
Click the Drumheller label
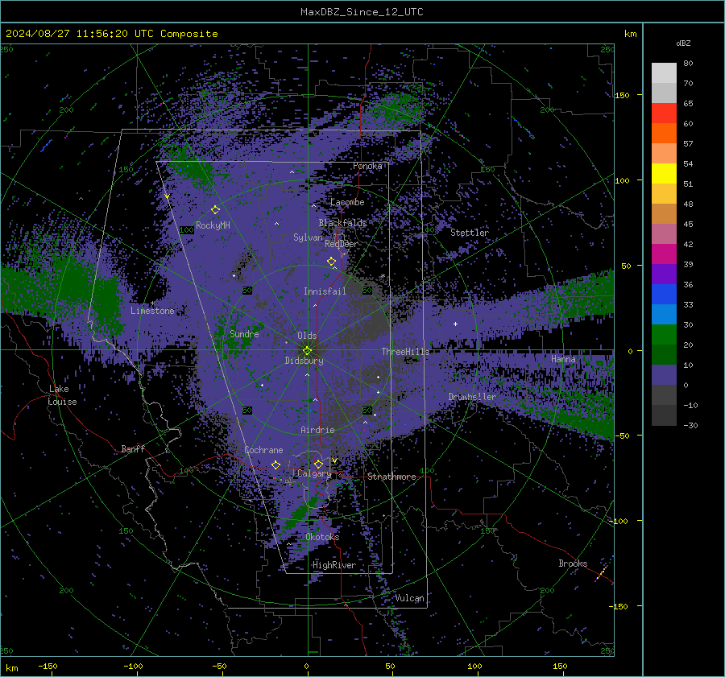472,397
